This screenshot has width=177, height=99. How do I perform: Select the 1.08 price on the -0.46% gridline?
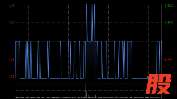[11, 60]
